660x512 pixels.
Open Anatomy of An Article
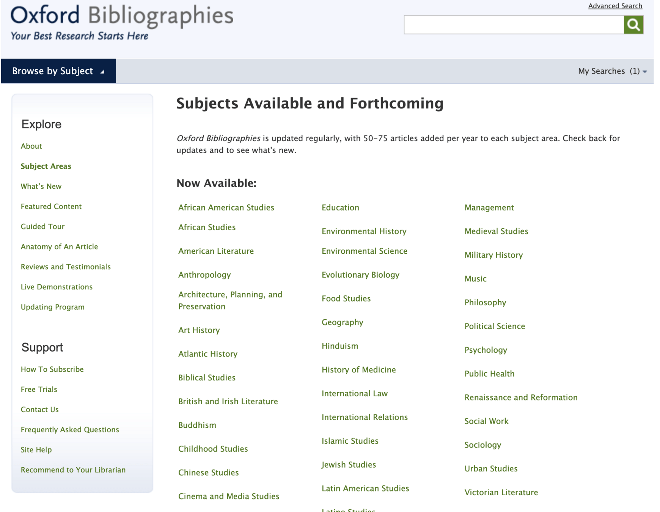pos(59,247)
